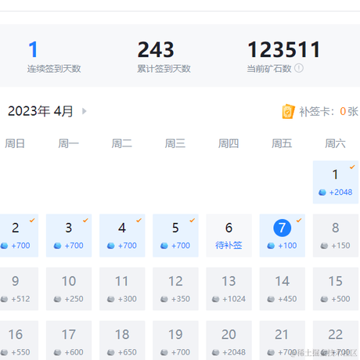The height and width of the screenshot is (360, 360).
Task: Click 待补签 link on day 6
Action: [229, 245]
